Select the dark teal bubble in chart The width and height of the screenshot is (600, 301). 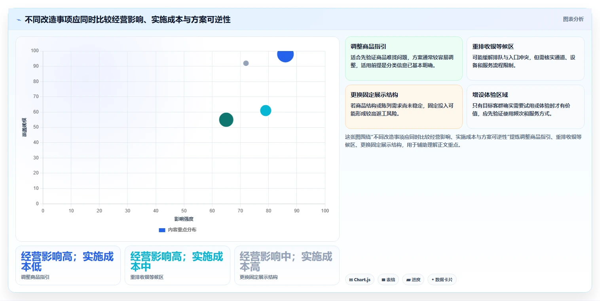click(x=226, y=120)
